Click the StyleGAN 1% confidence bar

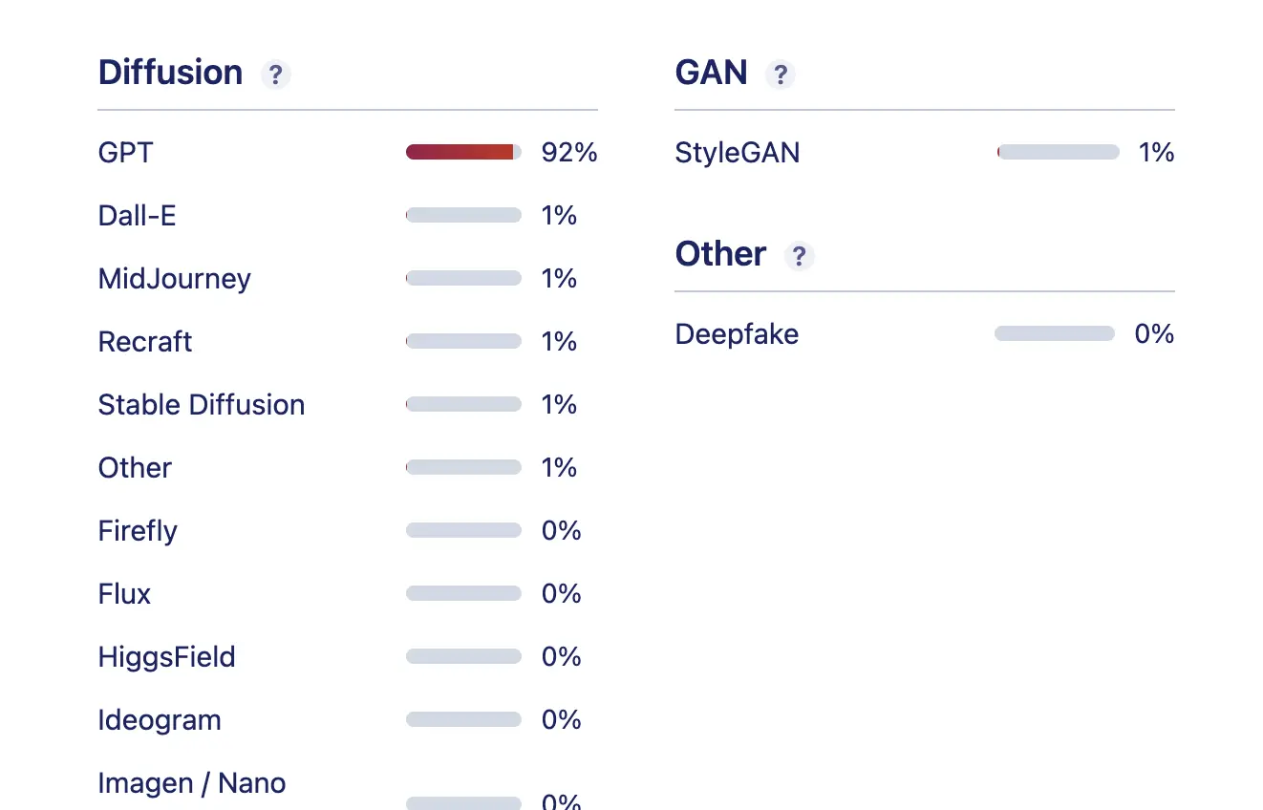pos(1058,152)
